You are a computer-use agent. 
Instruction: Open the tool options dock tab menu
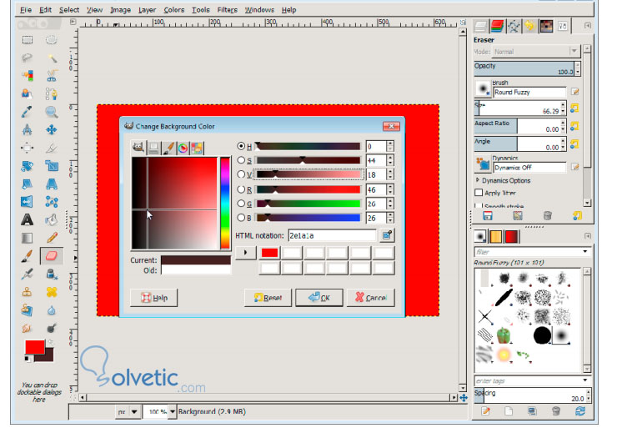point(587,26)
